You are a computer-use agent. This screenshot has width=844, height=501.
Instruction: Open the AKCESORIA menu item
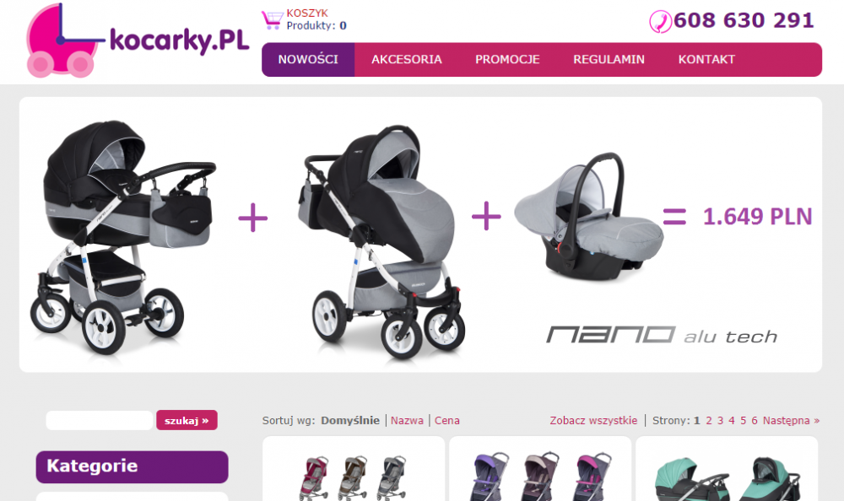[407, 59]
